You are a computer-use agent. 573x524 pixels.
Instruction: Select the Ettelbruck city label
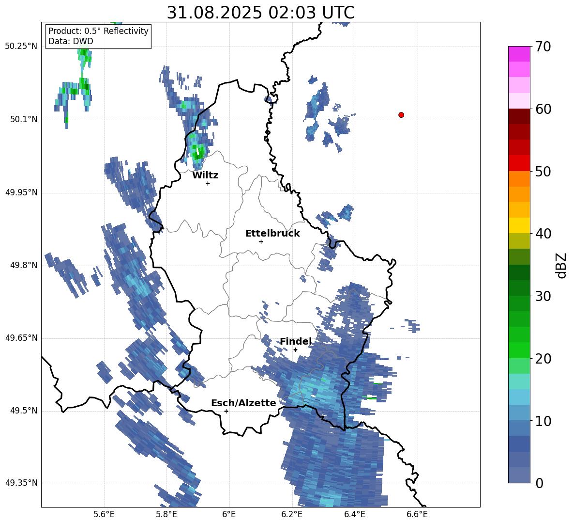[272, 233]
